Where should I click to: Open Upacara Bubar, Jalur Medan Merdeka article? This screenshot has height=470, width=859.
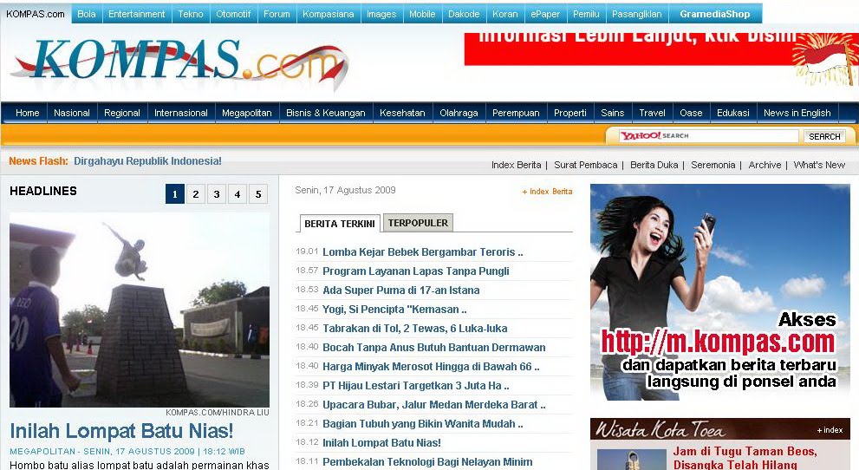click(434, 405)
